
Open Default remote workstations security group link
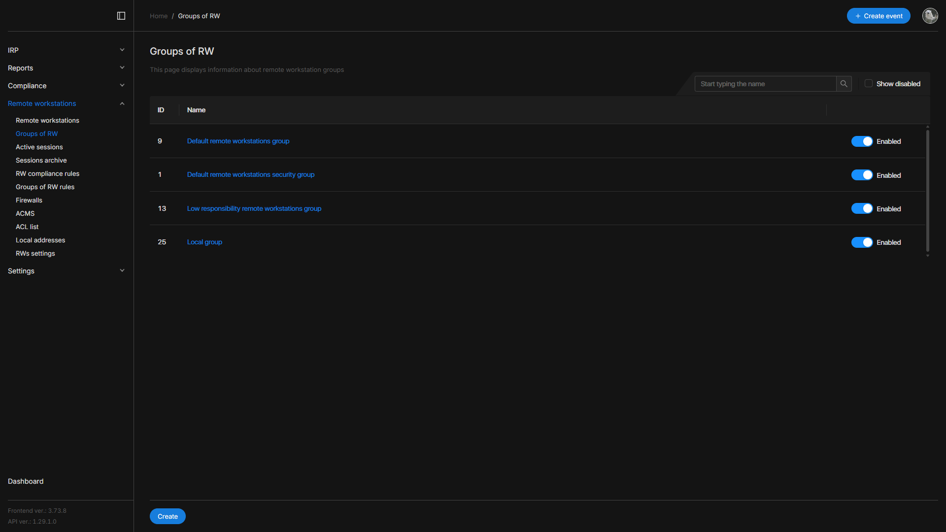[250, 175]
